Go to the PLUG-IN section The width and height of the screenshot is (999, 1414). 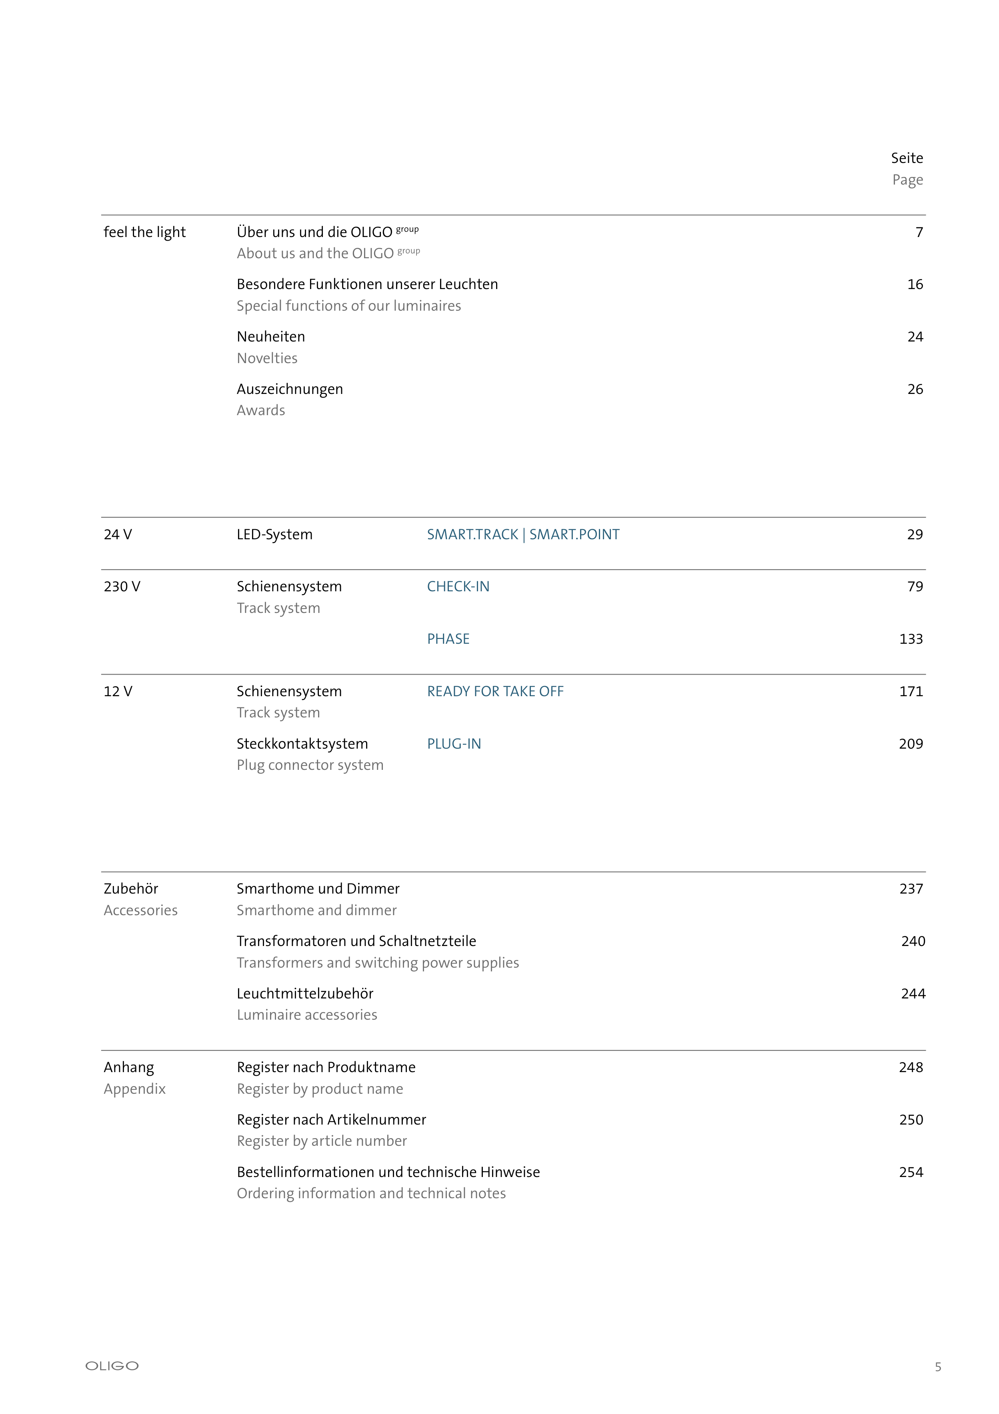coord(454,744)
